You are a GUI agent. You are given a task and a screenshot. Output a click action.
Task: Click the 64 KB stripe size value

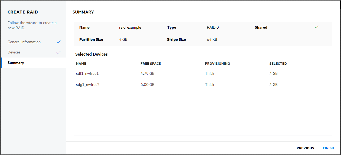click(x=212, y=39)
